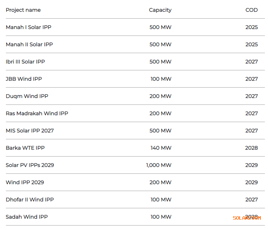Select the Barka WTE IPP project
Viewport: 268px width, 230px height.
pos(25,148)
